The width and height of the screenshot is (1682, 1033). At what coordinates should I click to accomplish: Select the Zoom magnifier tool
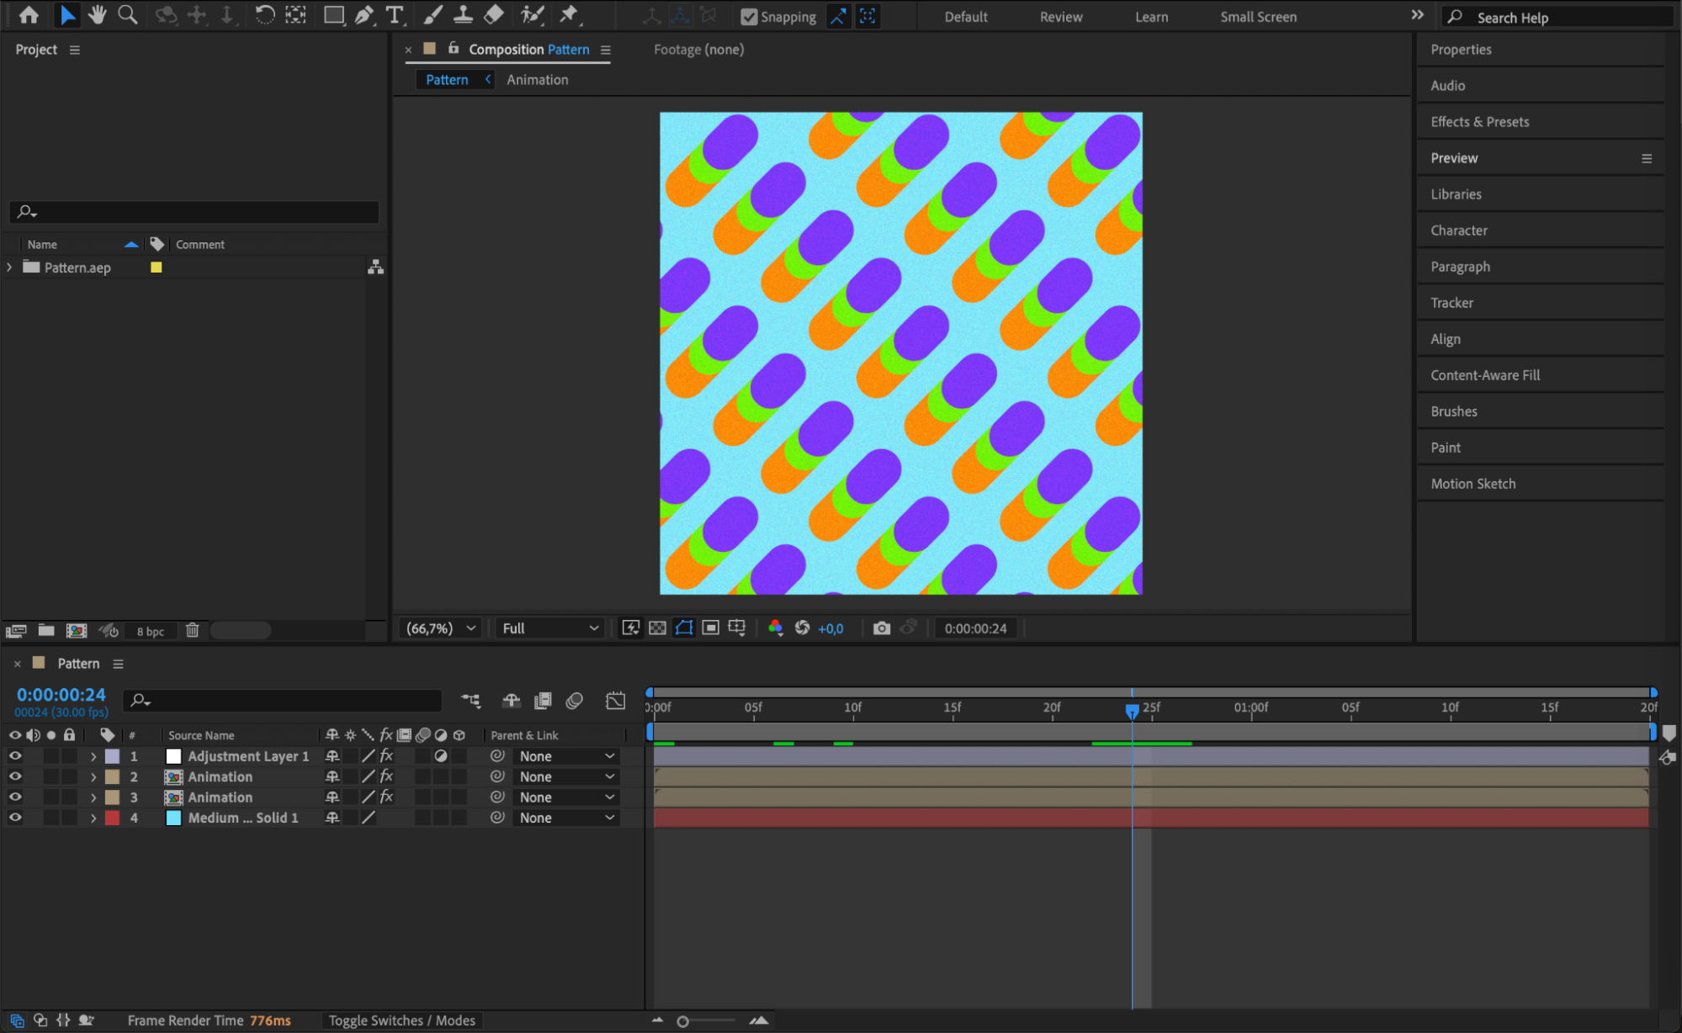(127, 15)
